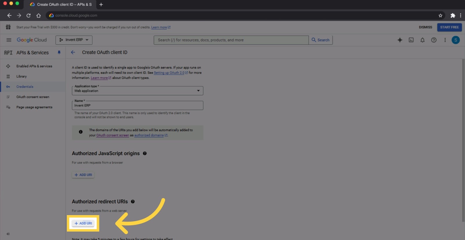Screen dimensions: 465x240
Task: Show help for Authorized JavaScript origins
Action: tap(145, 153)
